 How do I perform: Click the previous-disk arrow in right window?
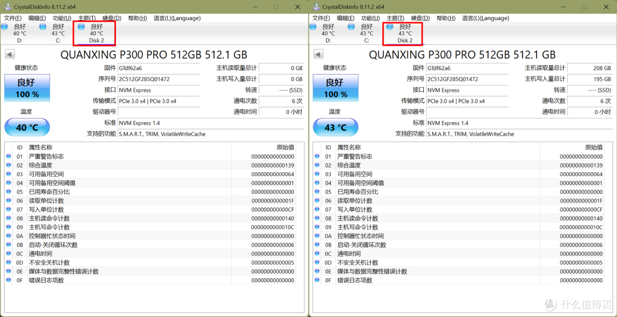pos(319,55)
